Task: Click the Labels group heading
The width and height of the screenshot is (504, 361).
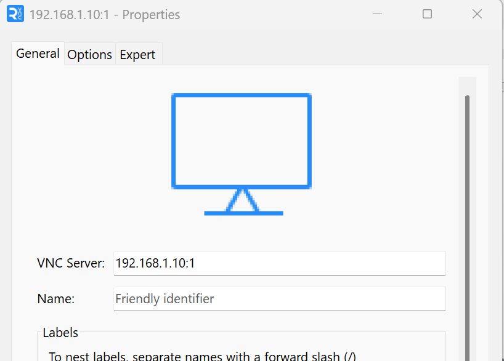Action: tap(60, 333)
